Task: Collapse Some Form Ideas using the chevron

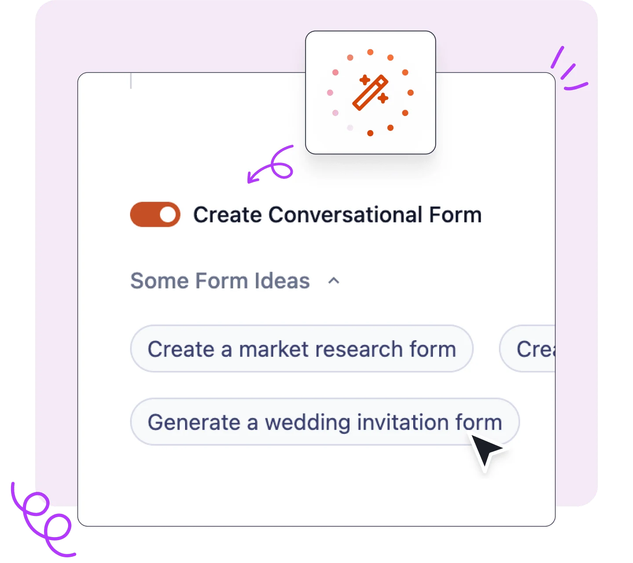Action: click(334, 281)
